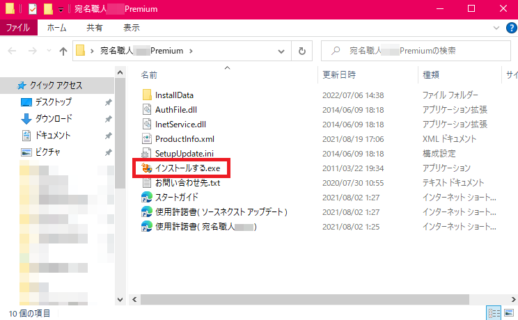Click the horizontal scrollbar thumb
Screen dimensions: 518x320
(x=304, y=300)
